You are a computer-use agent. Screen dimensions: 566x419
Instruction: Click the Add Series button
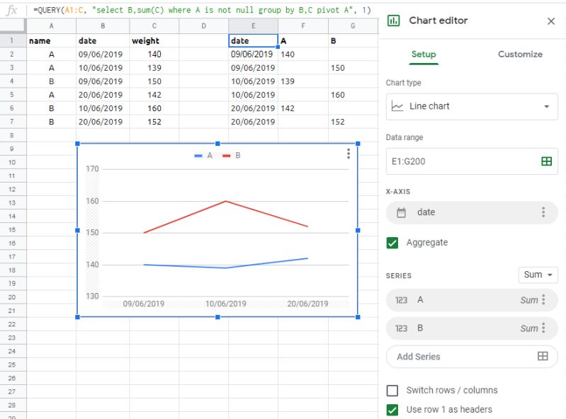[x=472, y=357]
